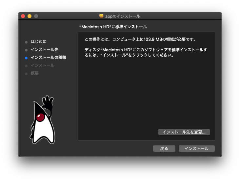Click the disabled gray zoom button
The image size is (240, 181).
tap(36, 16)
